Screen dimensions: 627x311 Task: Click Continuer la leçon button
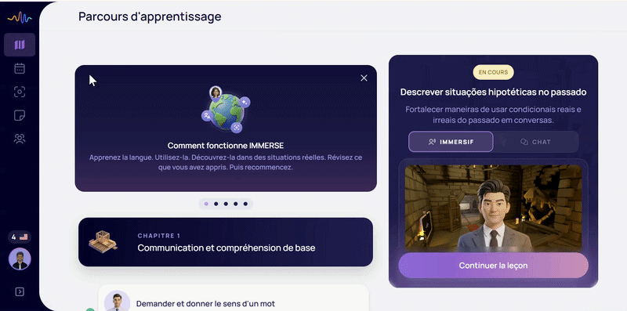click(x=494, y=266)
